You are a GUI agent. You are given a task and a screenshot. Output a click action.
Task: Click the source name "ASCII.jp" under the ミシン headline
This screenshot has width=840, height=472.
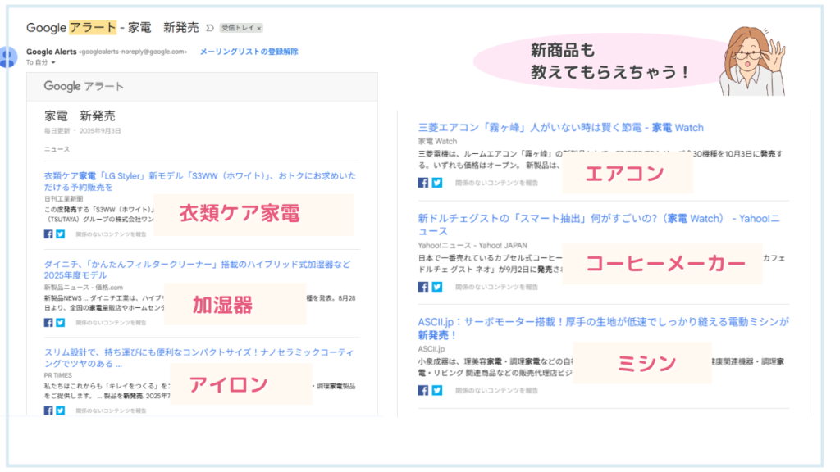tap(431, 349)
